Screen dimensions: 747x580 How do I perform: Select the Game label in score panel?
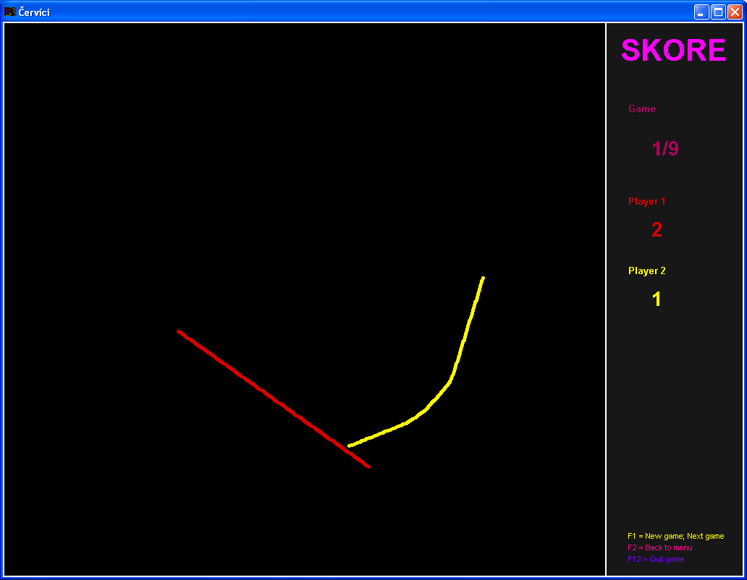pyautogui.click(x=641, y=109)
